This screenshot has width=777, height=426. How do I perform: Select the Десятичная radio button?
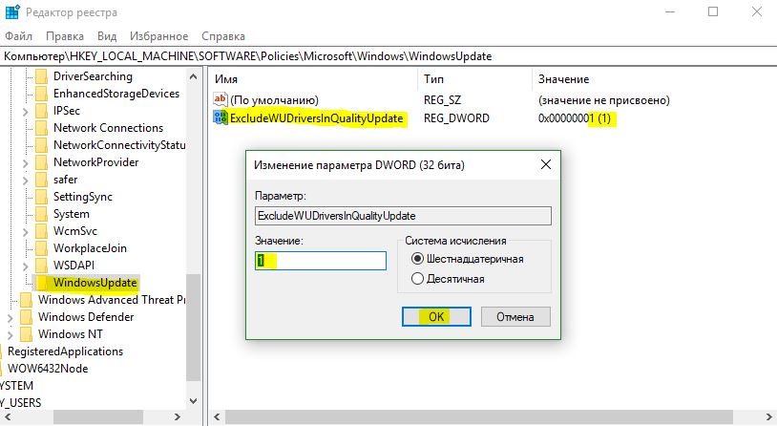click(x=418, y=279)
